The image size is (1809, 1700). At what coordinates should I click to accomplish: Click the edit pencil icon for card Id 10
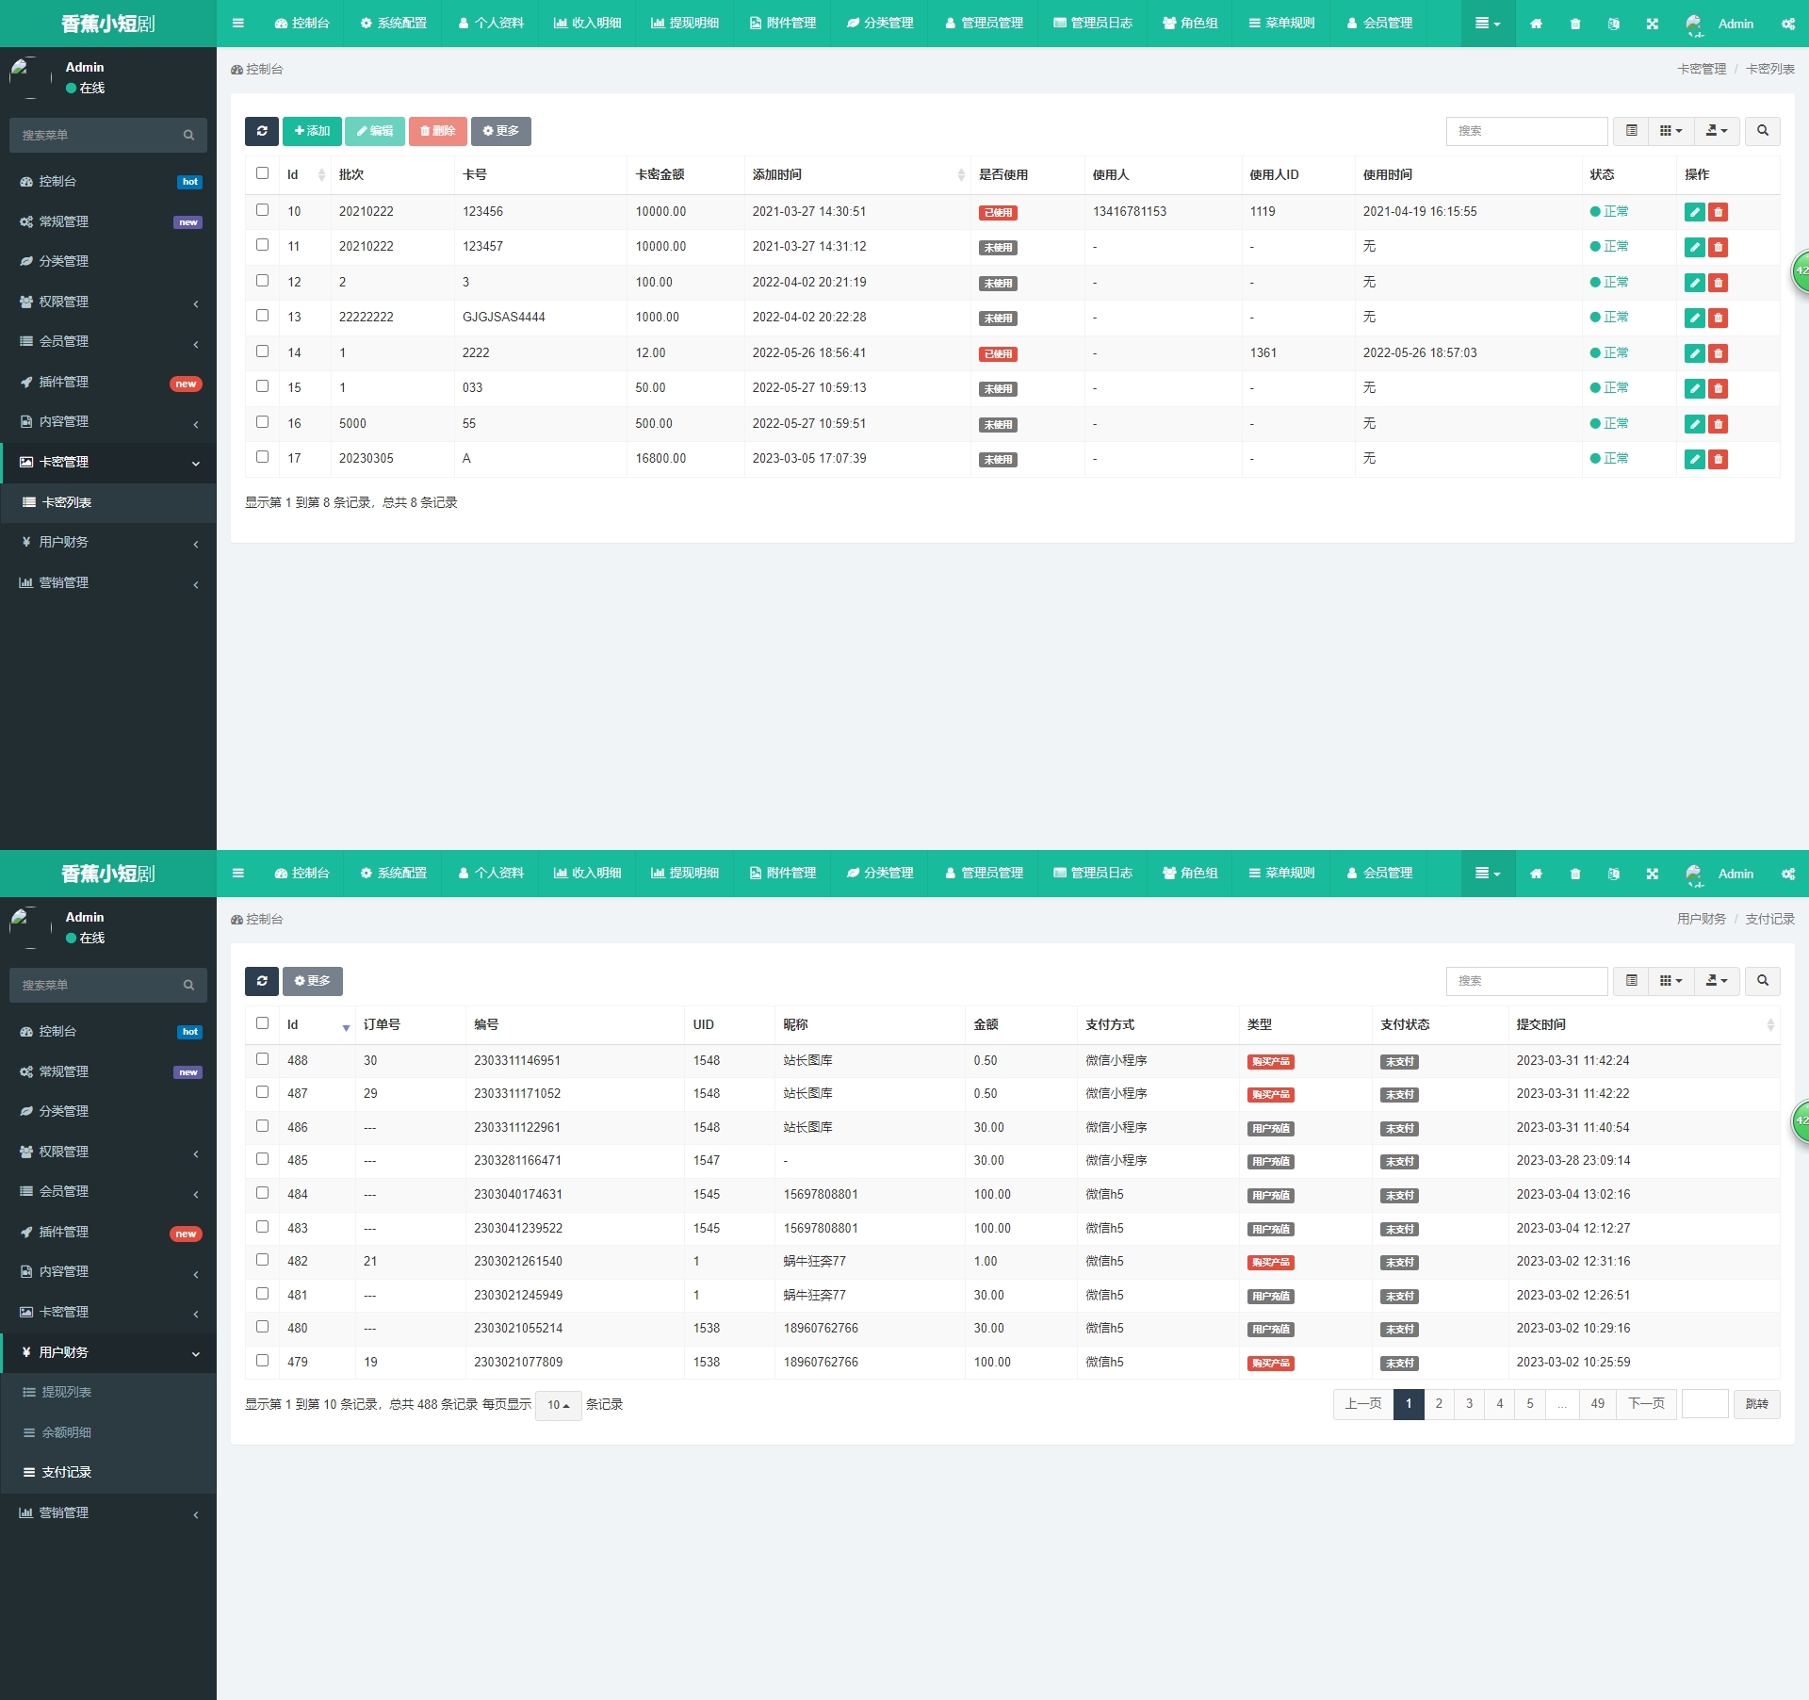click(x=1694, y=212)
